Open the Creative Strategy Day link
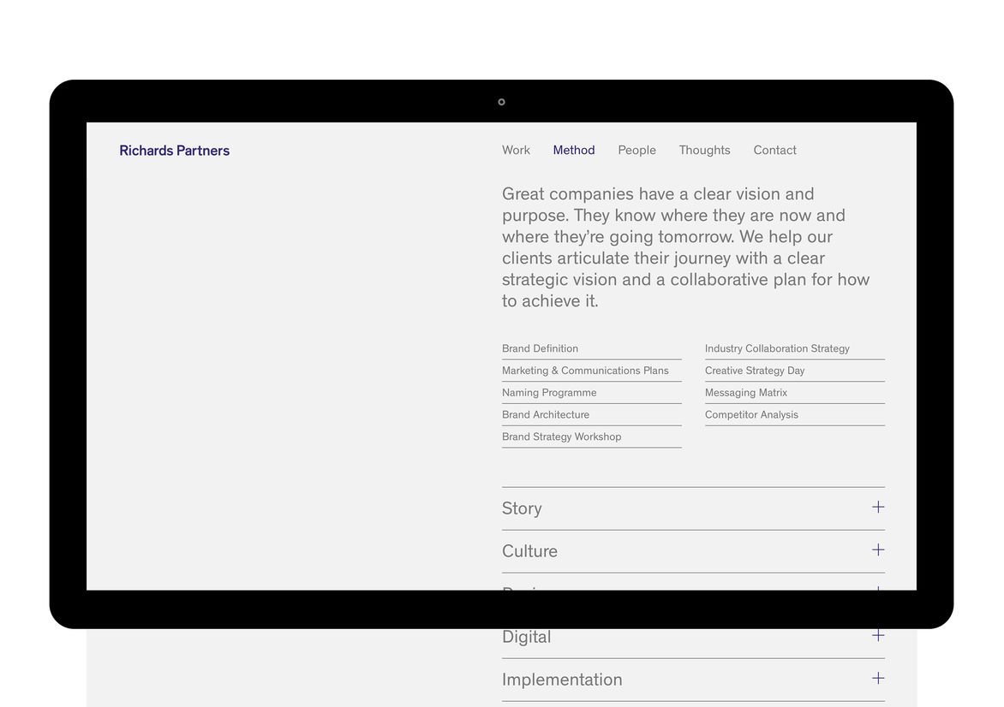The height and width of the screenshot is (707, 1004). tap(755, 371)
